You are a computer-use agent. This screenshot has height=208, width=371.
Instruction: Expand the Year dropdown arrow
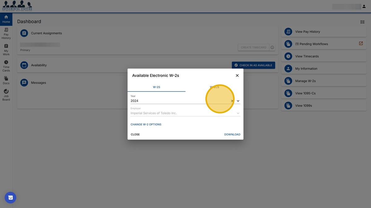[x=238, y=101]
